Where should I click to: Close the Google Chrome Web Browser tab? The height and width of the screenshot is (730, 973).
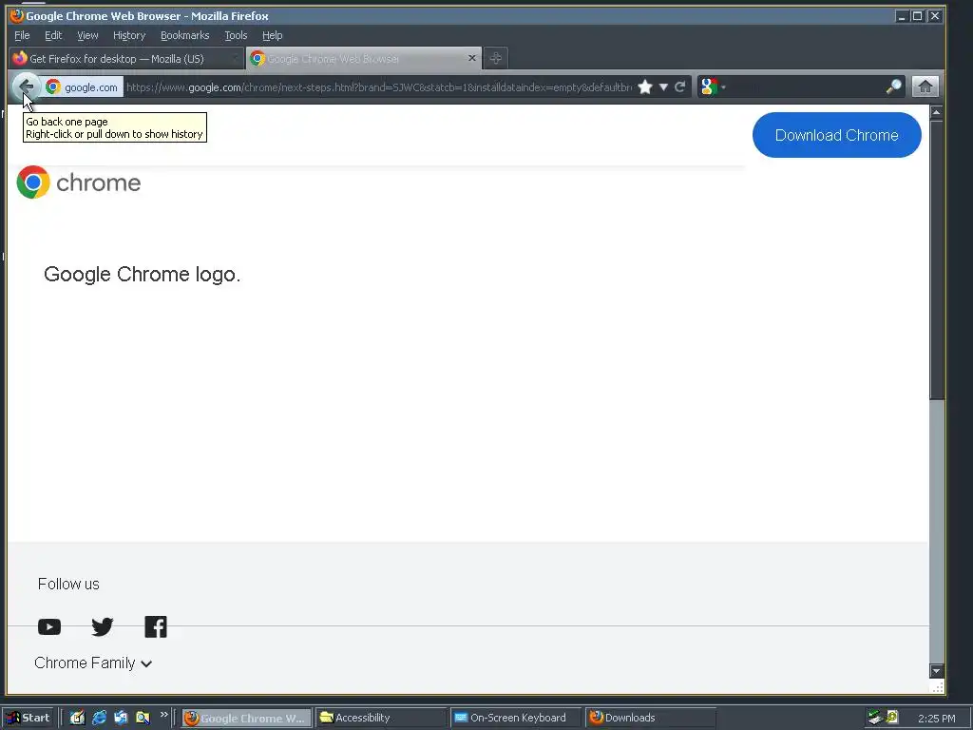[x=471, y=58]
